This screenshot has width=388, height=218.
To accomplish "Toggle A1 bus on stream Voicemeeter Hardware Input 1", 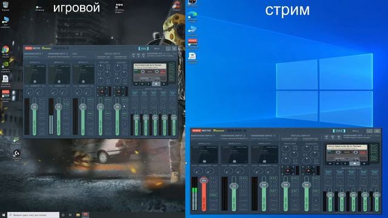I will tap(213, 178).
